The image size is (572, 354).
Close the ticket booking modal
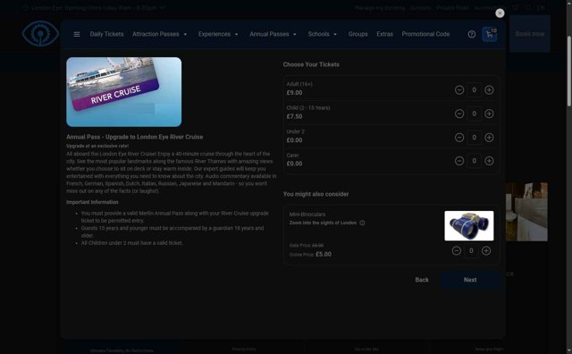click(500, 13)
